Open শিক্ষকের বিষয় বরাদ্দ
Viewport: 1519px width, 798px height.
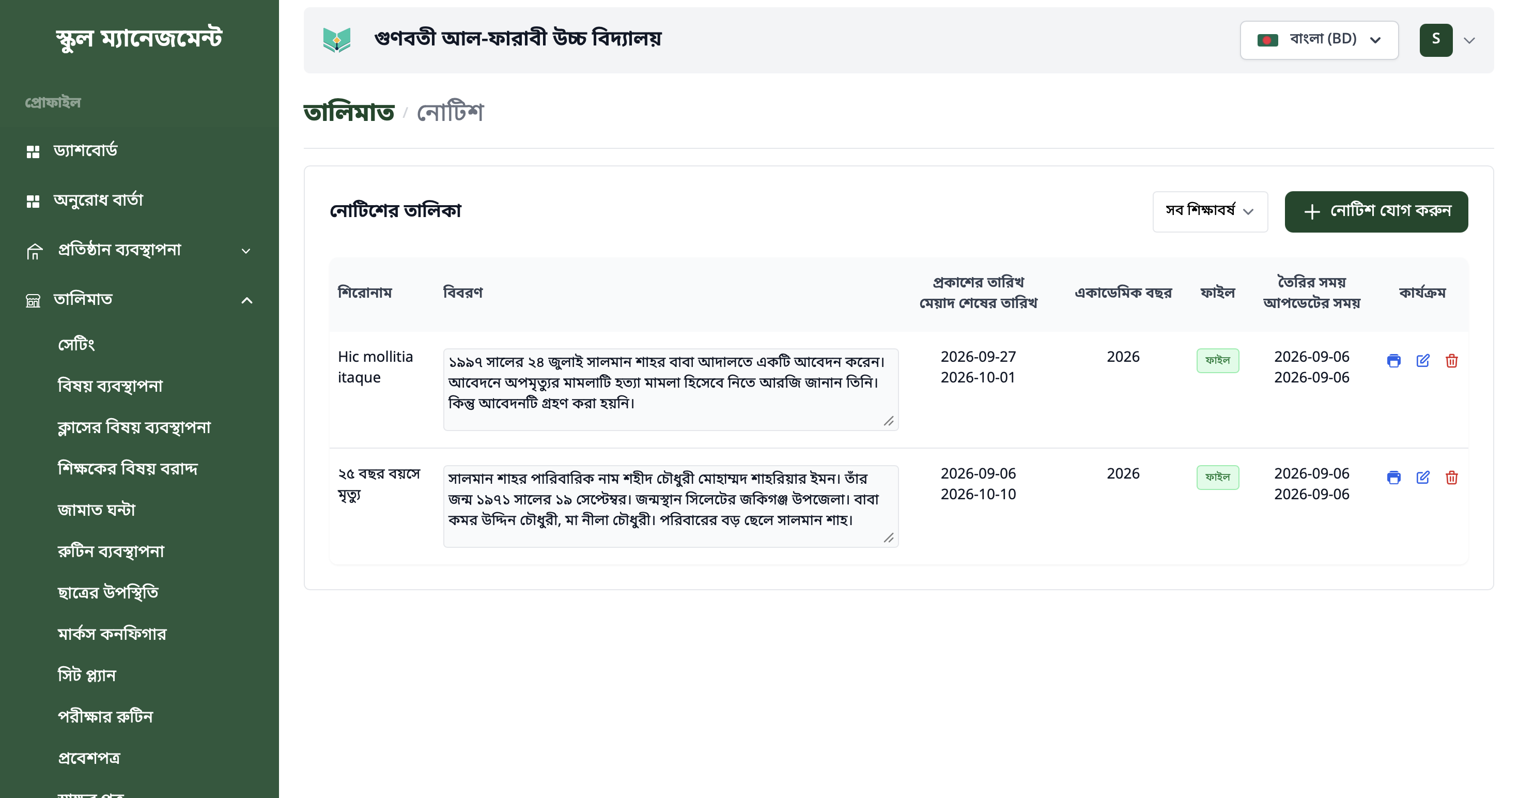point(128,468)
